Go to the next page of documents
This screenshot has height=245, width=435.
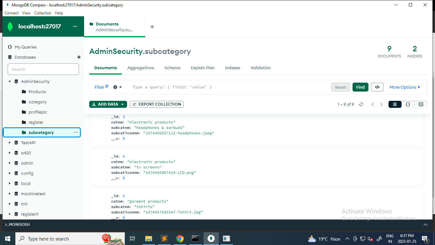point(382,104)
